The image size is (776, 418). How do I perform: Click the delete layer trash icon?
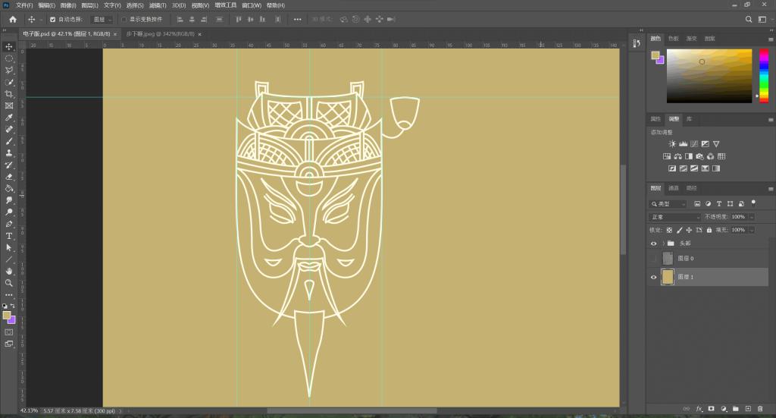pyautogui.click(x=759, y=408)
